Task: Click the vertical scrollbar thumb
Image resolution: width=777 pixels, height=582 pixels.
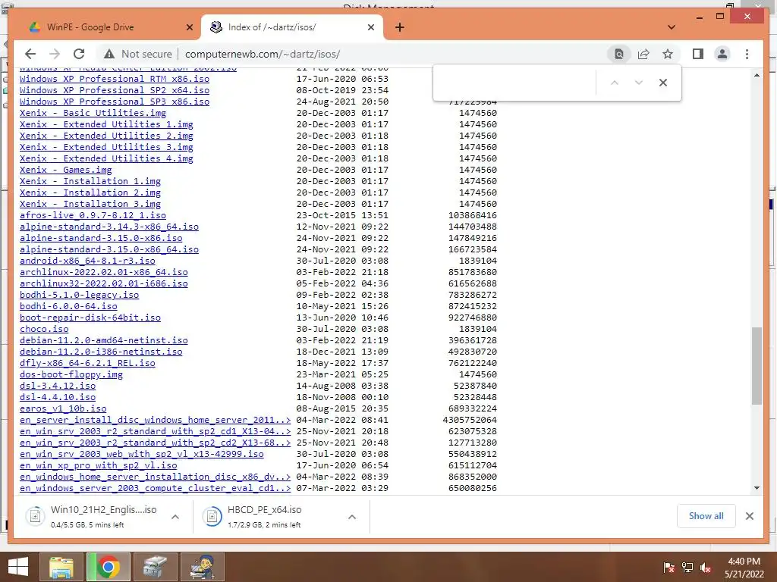Action: click(757, 366)
